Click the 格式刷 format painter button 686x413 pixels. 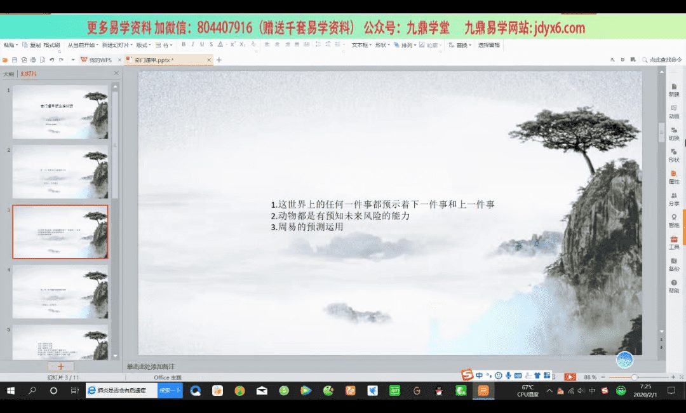point(51,45)
